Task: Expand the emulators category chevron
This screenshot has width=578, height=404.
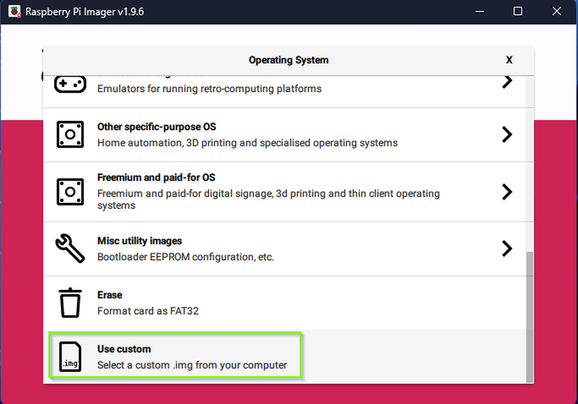Action: coord(507,82)
